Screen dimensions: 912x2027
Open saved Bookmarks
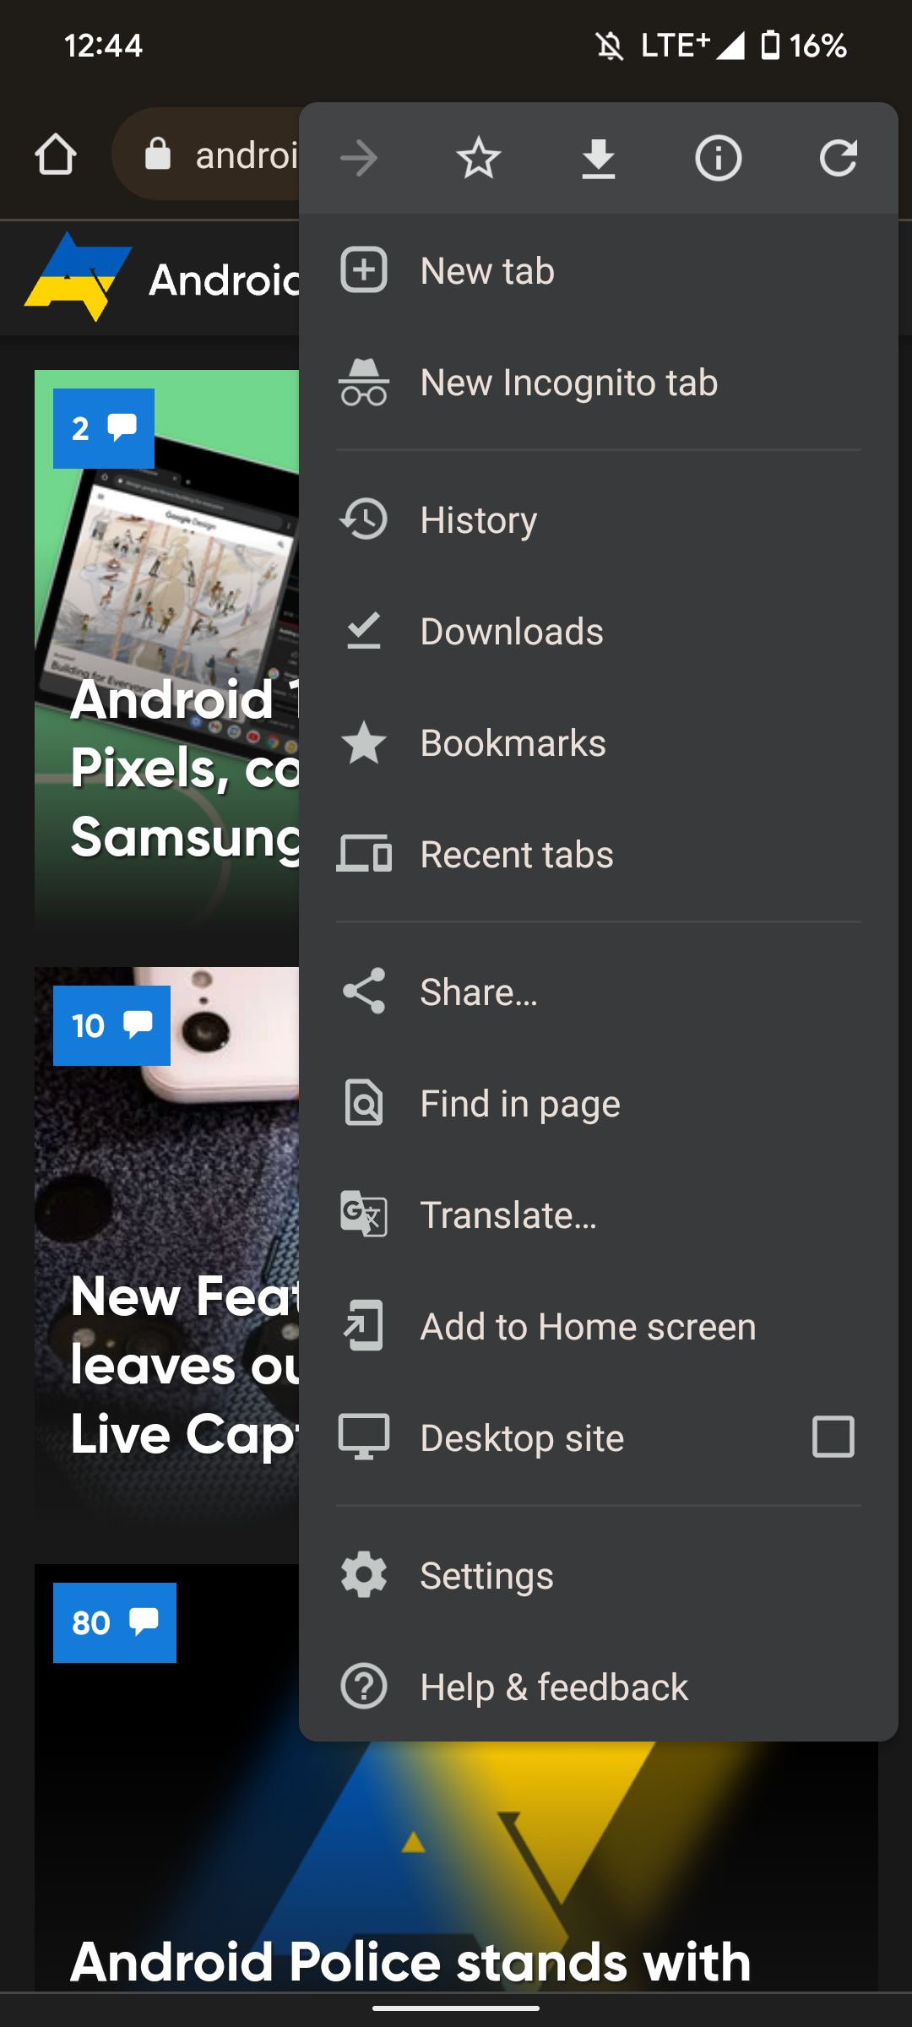[x=599, y=743]
